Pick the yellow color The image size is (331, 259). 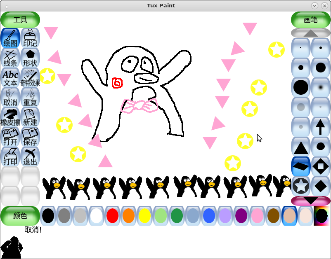[144, 216]
